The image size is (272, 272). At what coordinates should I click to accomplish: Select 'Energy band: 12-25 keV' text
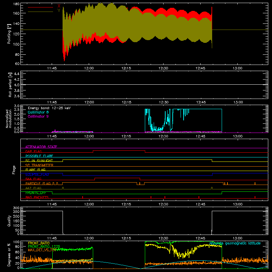(49, 108)
